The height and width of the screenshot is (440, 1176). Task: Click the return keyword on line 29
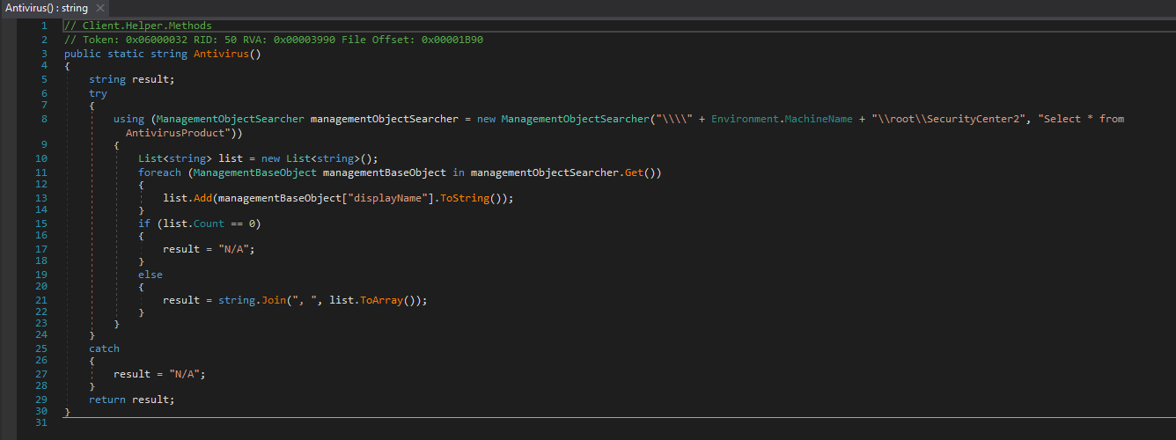click(107, 400)
